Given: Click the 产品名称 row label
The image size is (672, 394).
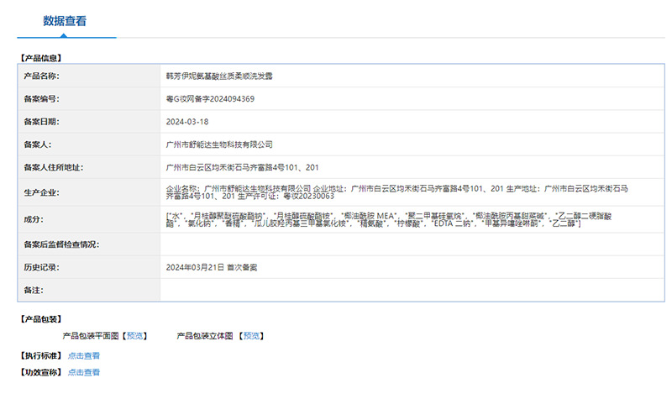Looking at the screenshot, I should pos(41,76).
